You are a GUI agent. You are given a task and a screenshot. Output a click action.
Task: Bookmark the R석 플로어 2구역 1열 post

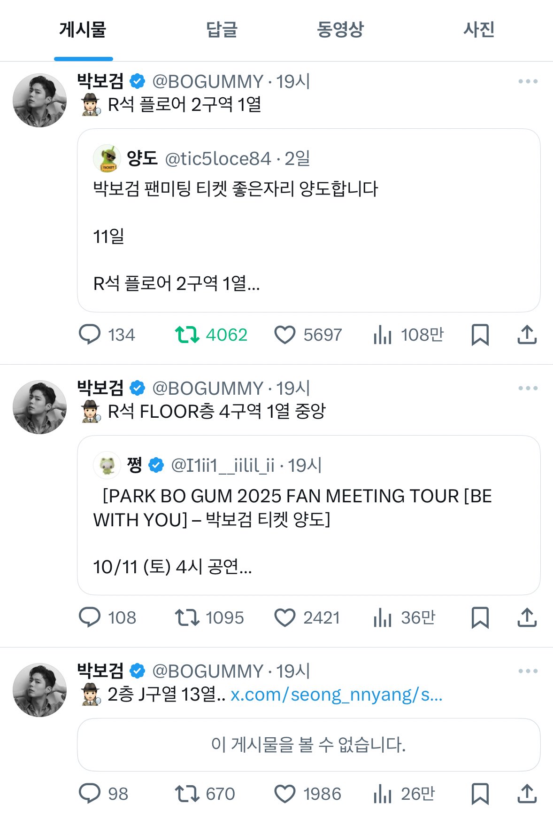click(480, 335)
